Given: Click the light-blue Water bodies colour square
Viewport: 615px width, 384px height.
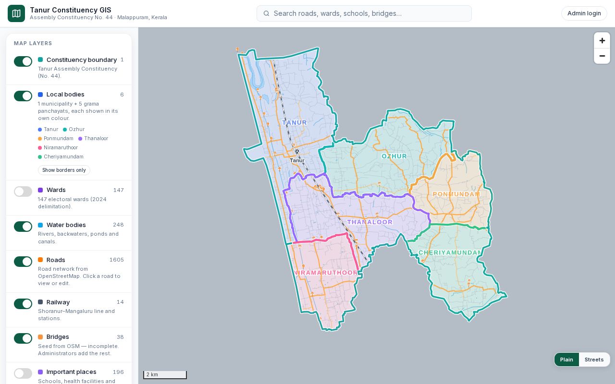Looking at the screenshot, I should (40, 225).
